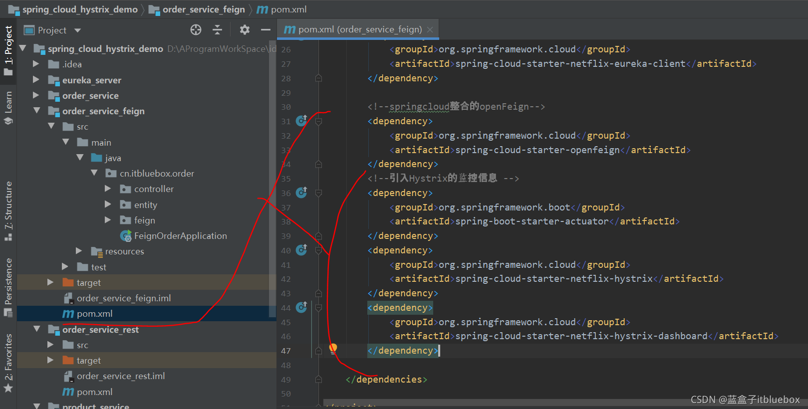Click order_service_feign breadcrumb
The height and width of the screenshot is (409, 808).
(197, 9)
